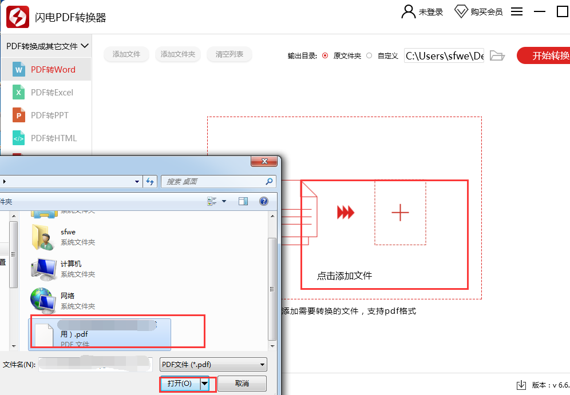Open the view options dropdown arrow

tap(224, 201)
